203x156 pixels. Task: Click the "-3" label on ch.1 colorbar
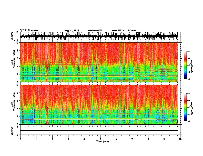189,51
